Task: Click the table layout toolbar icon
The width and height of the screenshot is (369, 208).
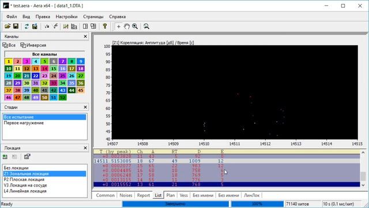Action: click(74, 27)
